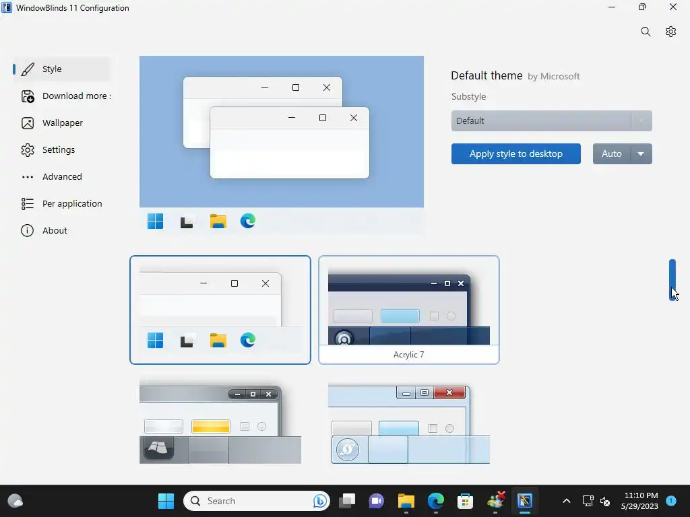690x517 pixels.
Task: Open the Chat (Teams) taskbar icon
Action: pyautogui.click(x=376, y=501)
